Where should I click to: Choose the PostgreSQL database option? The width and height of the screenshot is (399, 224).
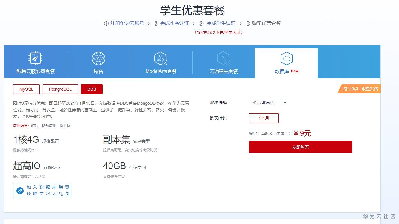click(x=60, y=89)
